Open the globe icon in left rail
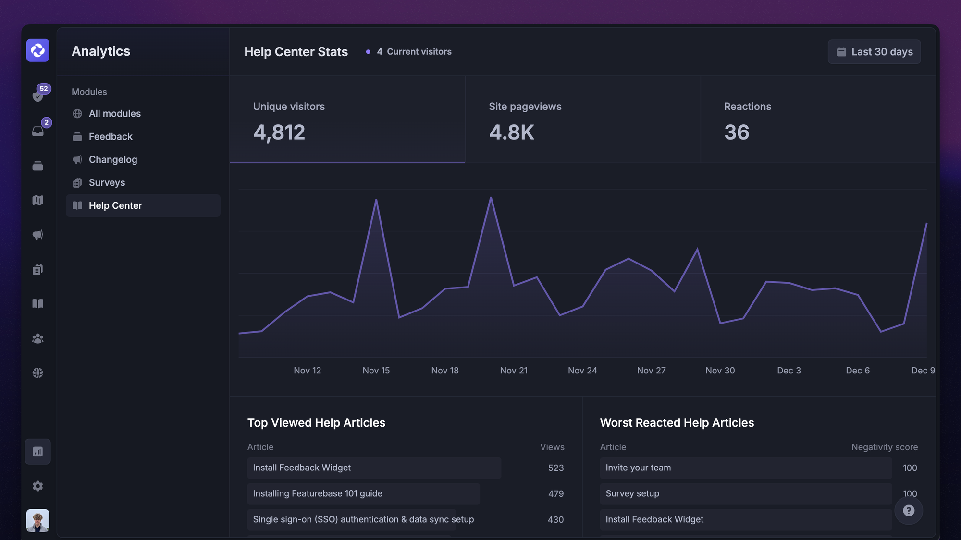The width and height of the screenshot is (961, 540). 38,373
